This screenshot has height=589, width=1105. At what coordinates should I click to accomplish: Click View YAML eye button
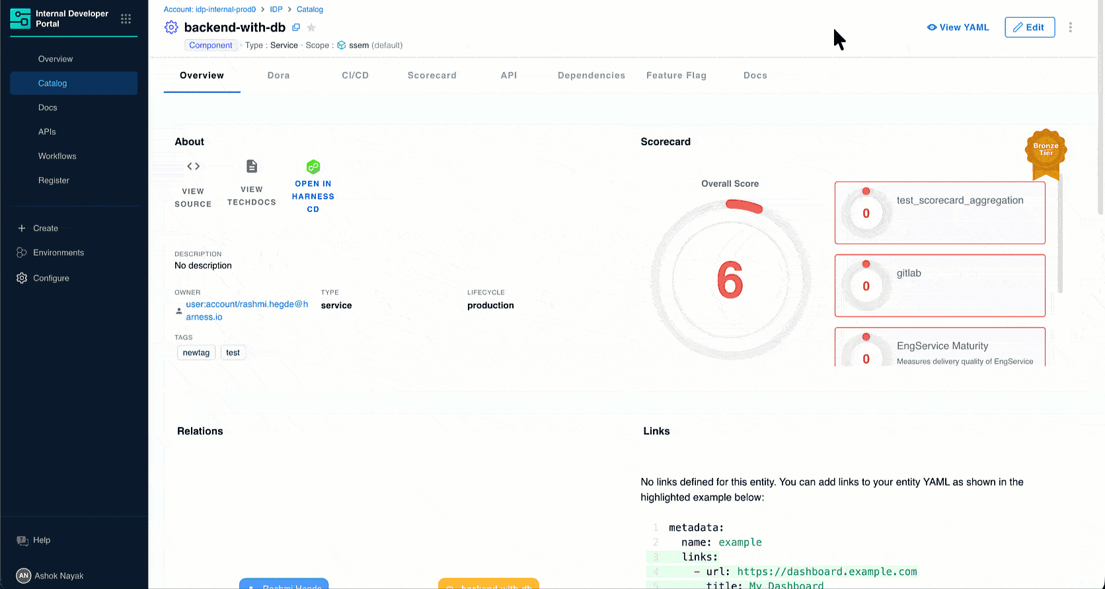(x=958, y=28)
